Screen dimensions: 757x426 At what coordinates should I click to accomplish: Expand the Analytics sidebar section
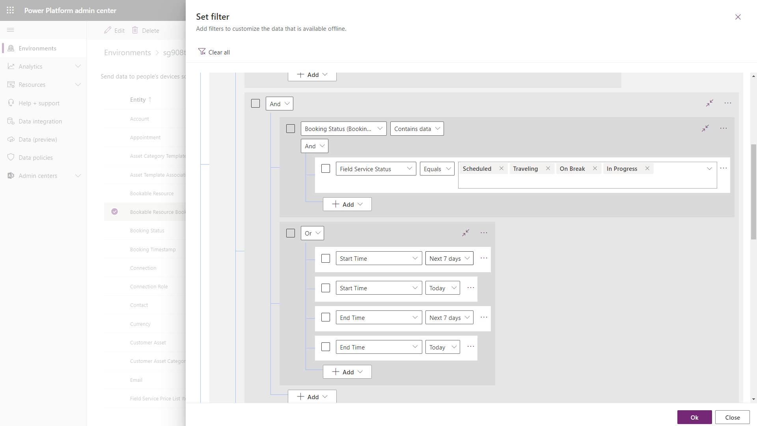[x=78, y=66]
